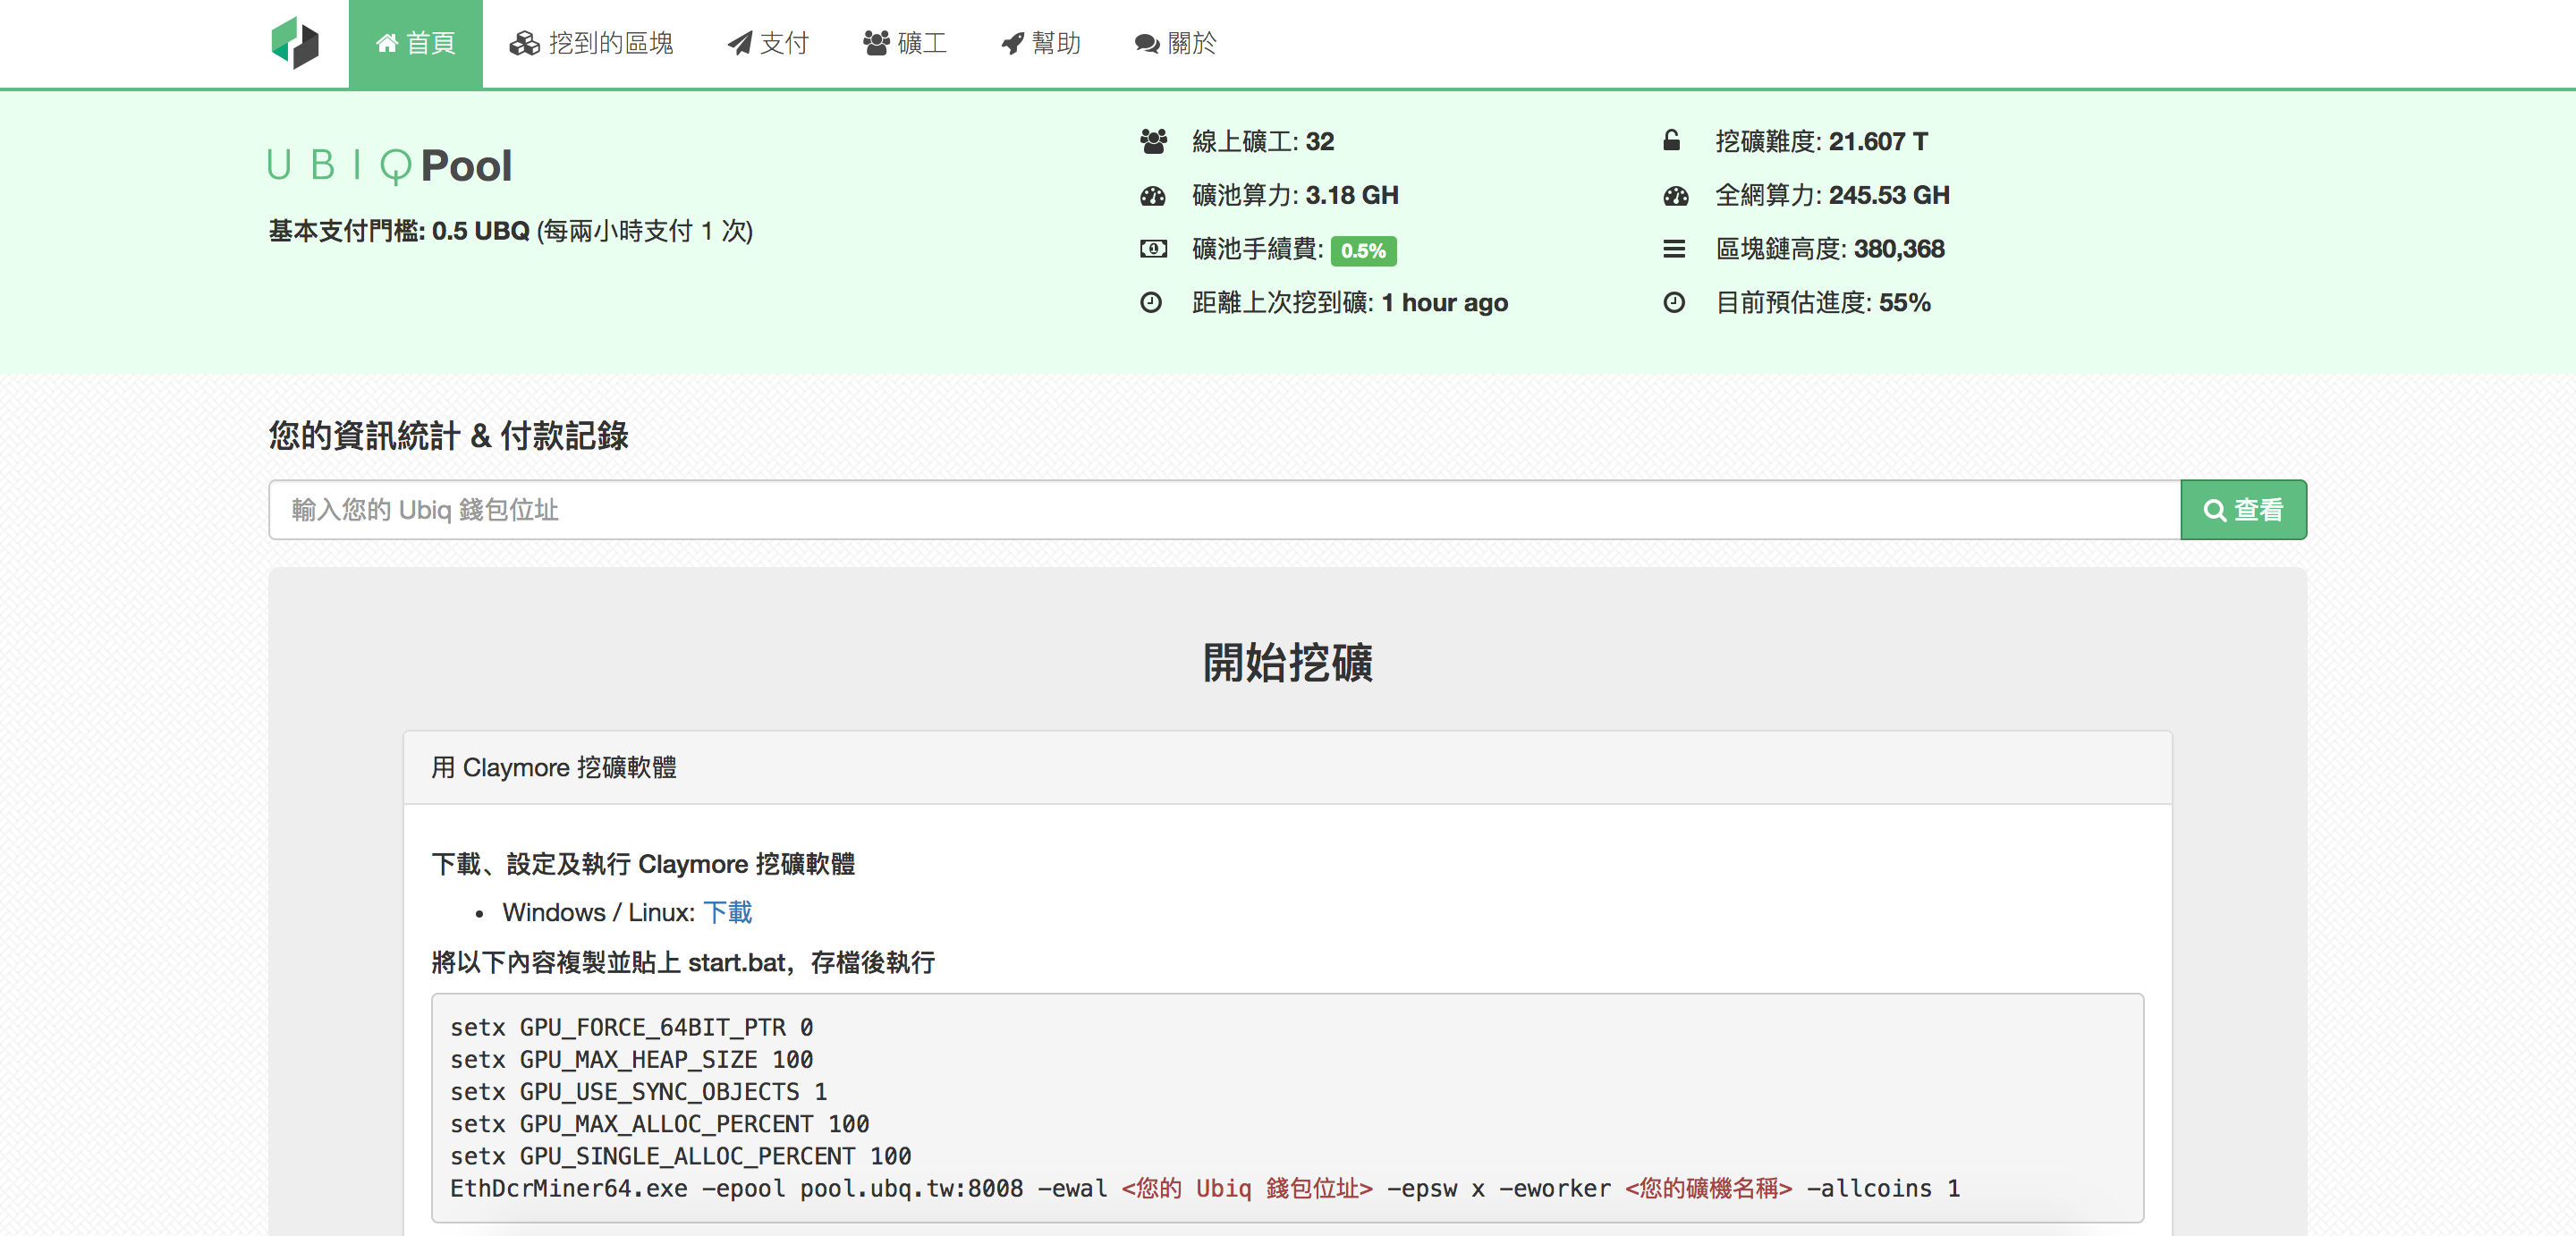Click the UBIQ Pool title
The image size is (2576, 1236).
coord(390,166)
